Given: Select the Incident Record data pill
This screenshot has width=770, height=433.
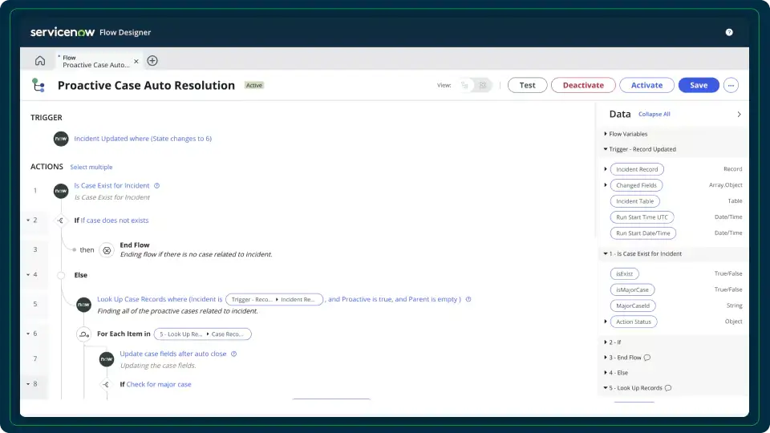Looking at the screenshot, I should [637, 169].
